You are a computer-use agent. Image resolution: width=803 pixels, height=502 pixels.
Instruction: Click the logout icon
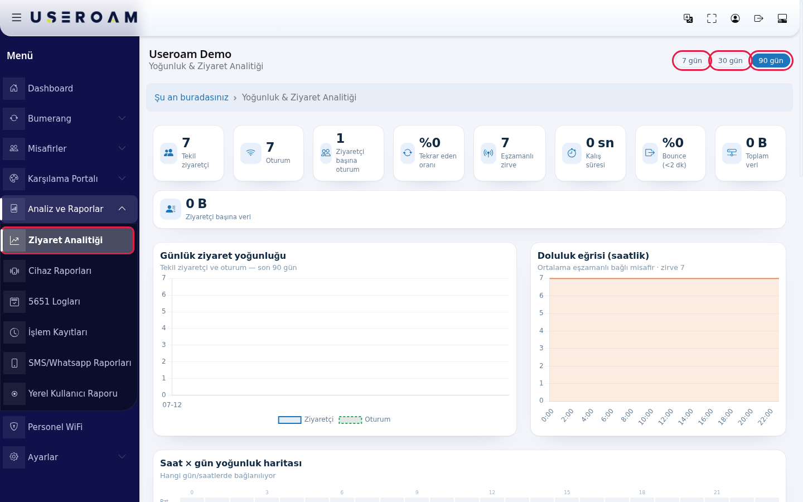[758, 18]
